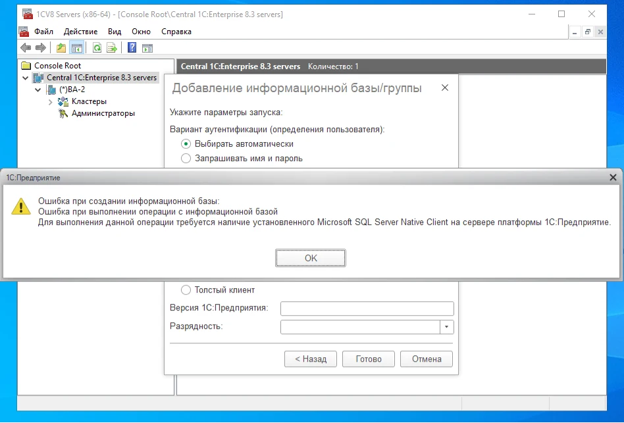Minimize the 1CV8 Servers window

532,14
